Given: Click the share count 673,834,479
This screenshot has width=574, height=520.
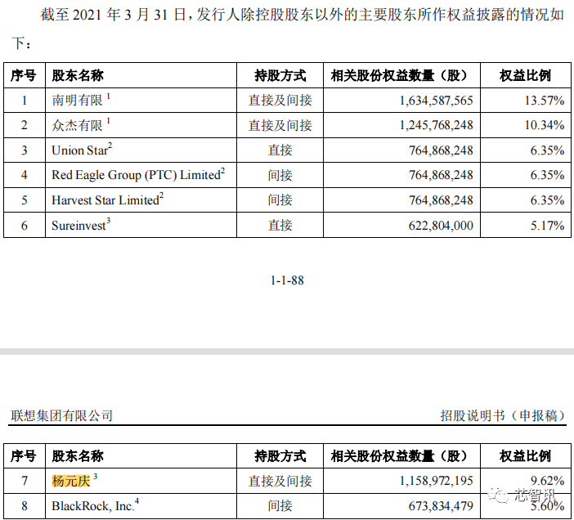Looking at the screenshot, I should click(x=441, y=506).
